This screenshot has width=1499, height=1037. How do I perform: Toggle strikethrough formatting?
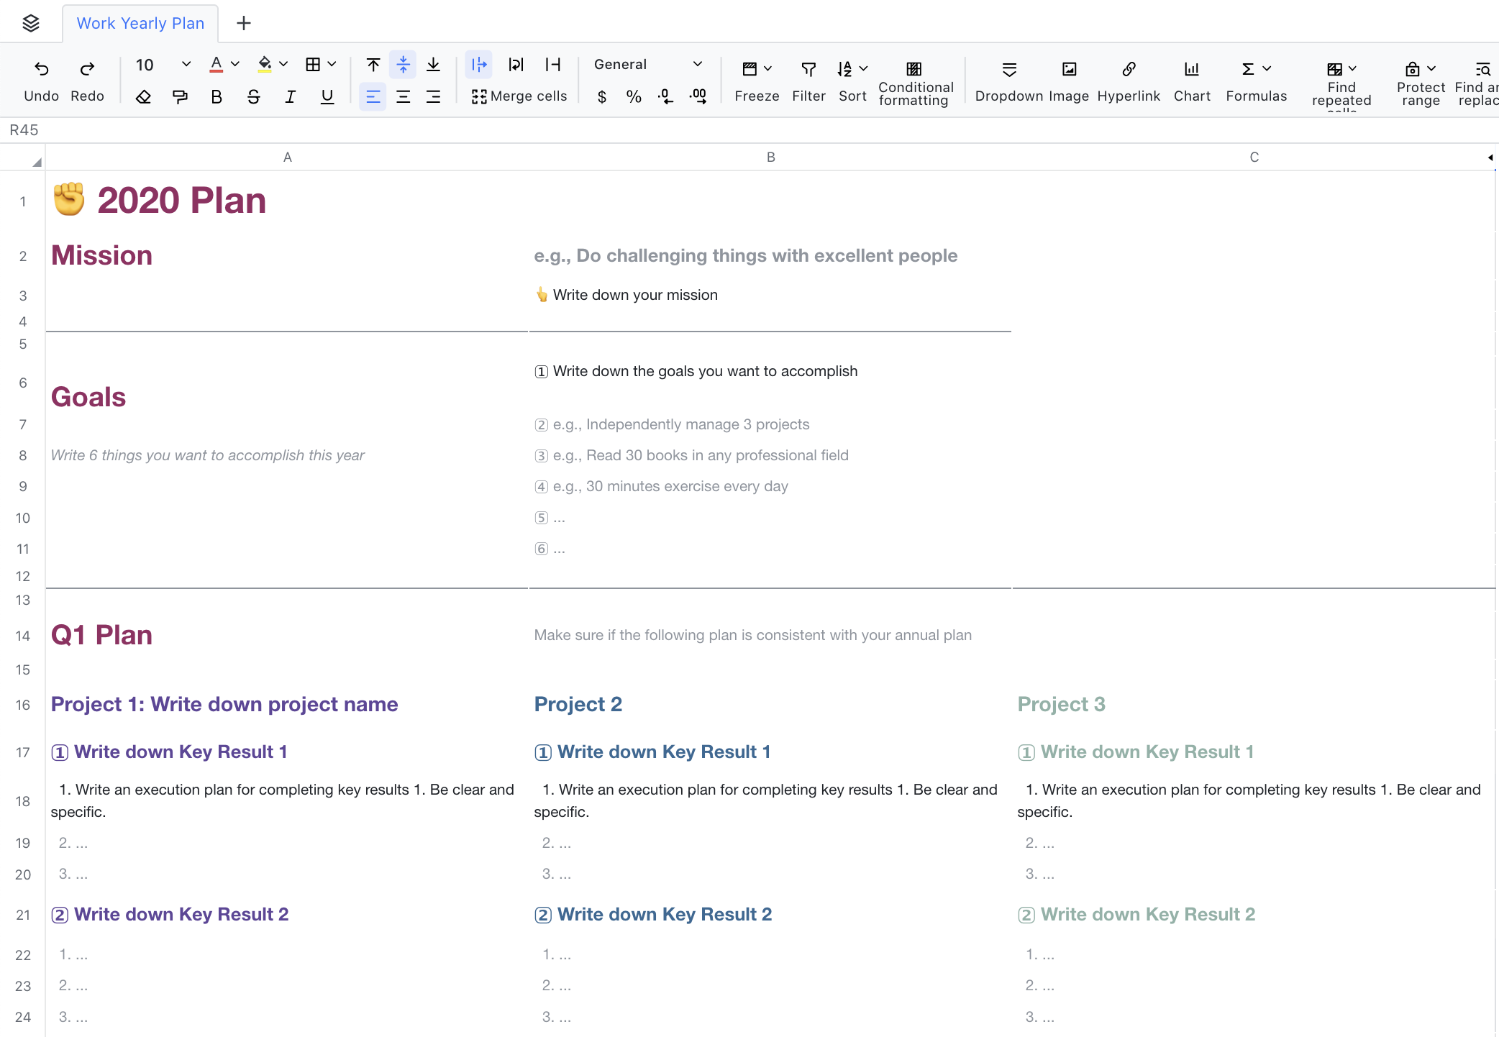[x=253, y=97]
